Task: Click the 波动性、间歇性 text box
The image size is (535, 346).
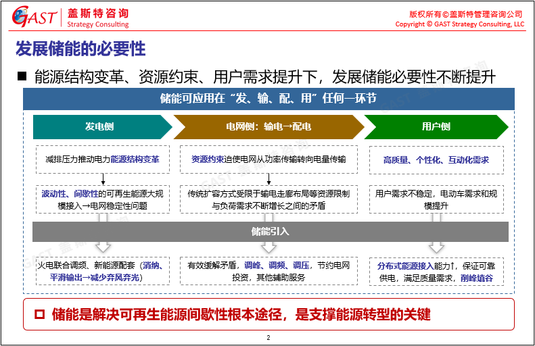Action: coord(102,199)
